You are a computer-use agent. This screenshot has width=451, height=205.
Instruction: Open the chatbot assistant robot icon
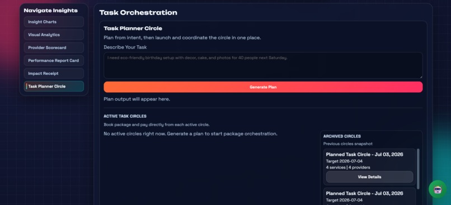[438, 189]
